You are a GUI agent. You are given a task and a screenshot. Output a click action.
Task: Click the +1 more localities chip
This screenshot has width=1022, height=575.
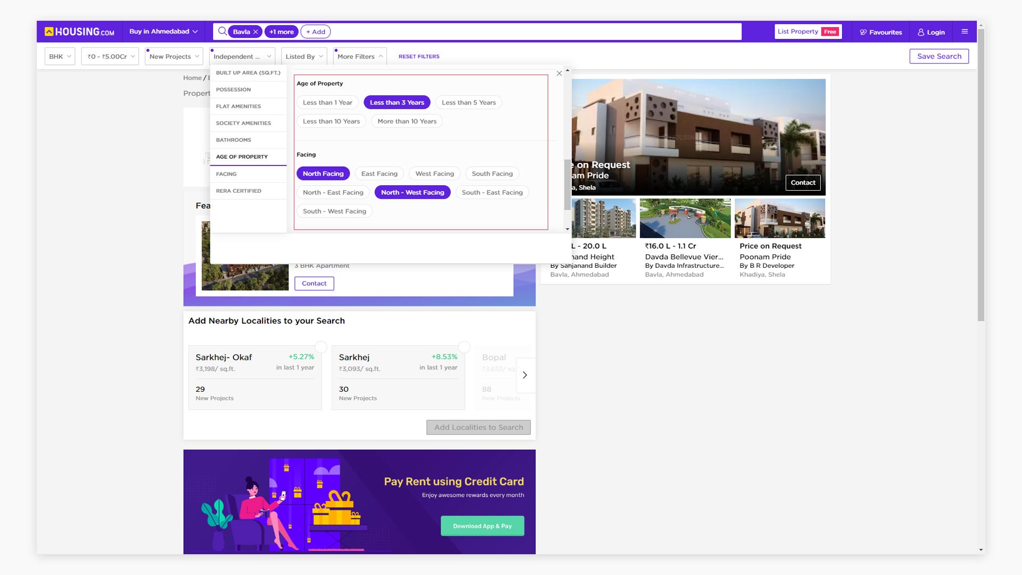click(x=281, y=32)
